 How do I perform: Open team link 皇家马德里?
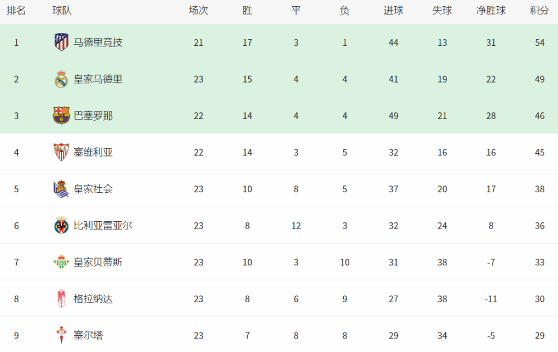98,79
